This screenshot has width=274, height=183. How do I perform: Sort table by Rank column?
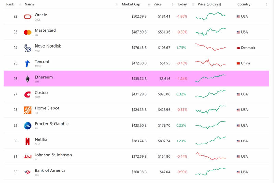click(x=10, y=4)
